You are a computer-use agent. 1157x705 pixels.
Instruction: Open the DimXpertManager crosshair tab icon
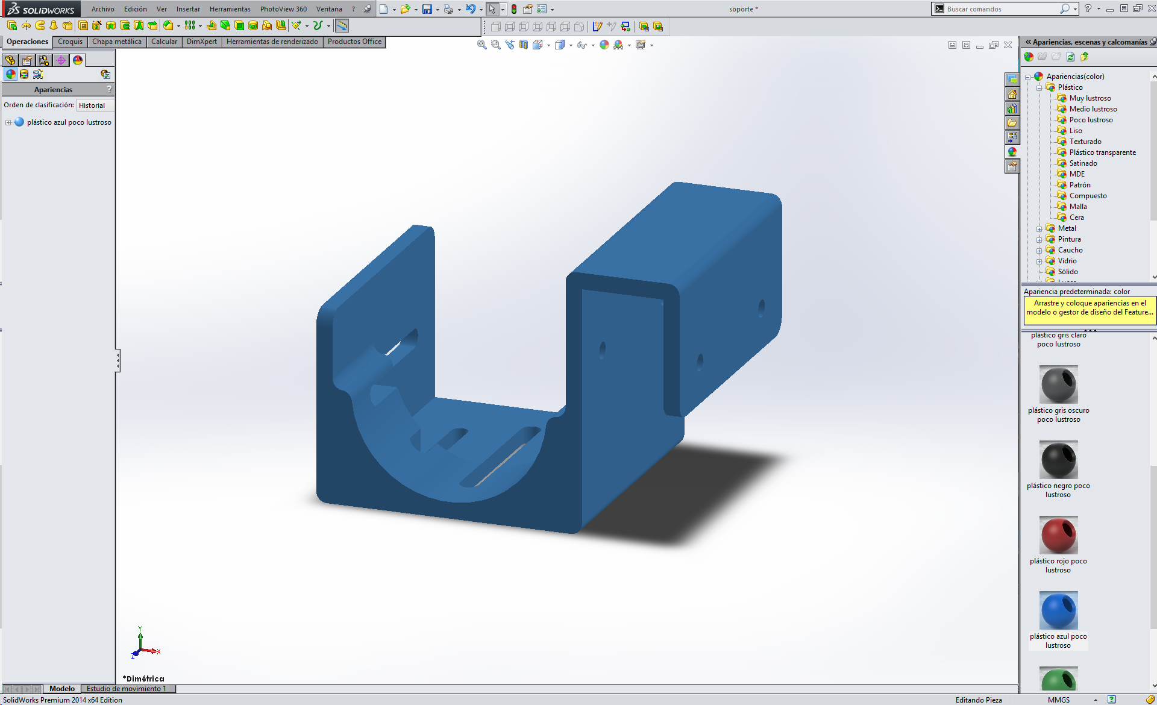pos(61,60)
